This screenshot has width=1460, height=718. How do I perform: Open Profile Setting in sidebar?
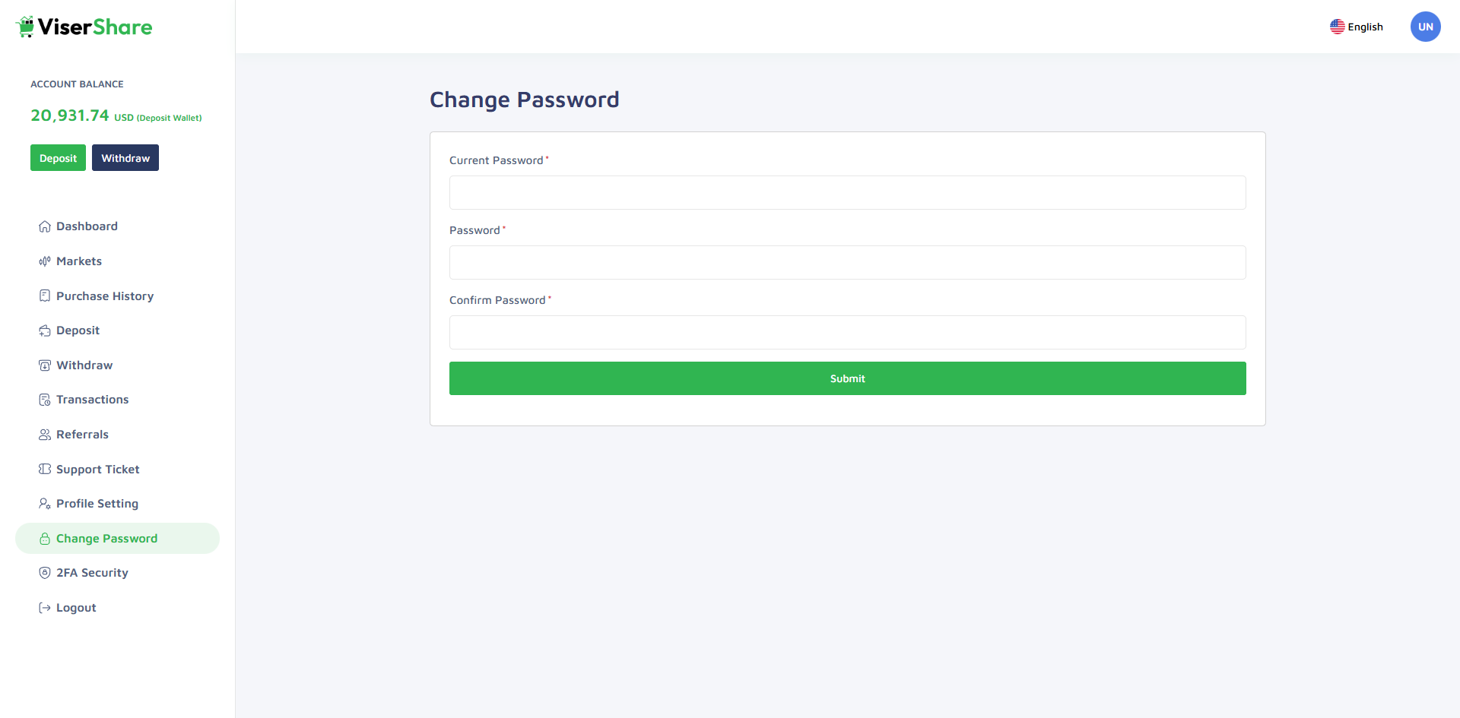tap(97, 504)
